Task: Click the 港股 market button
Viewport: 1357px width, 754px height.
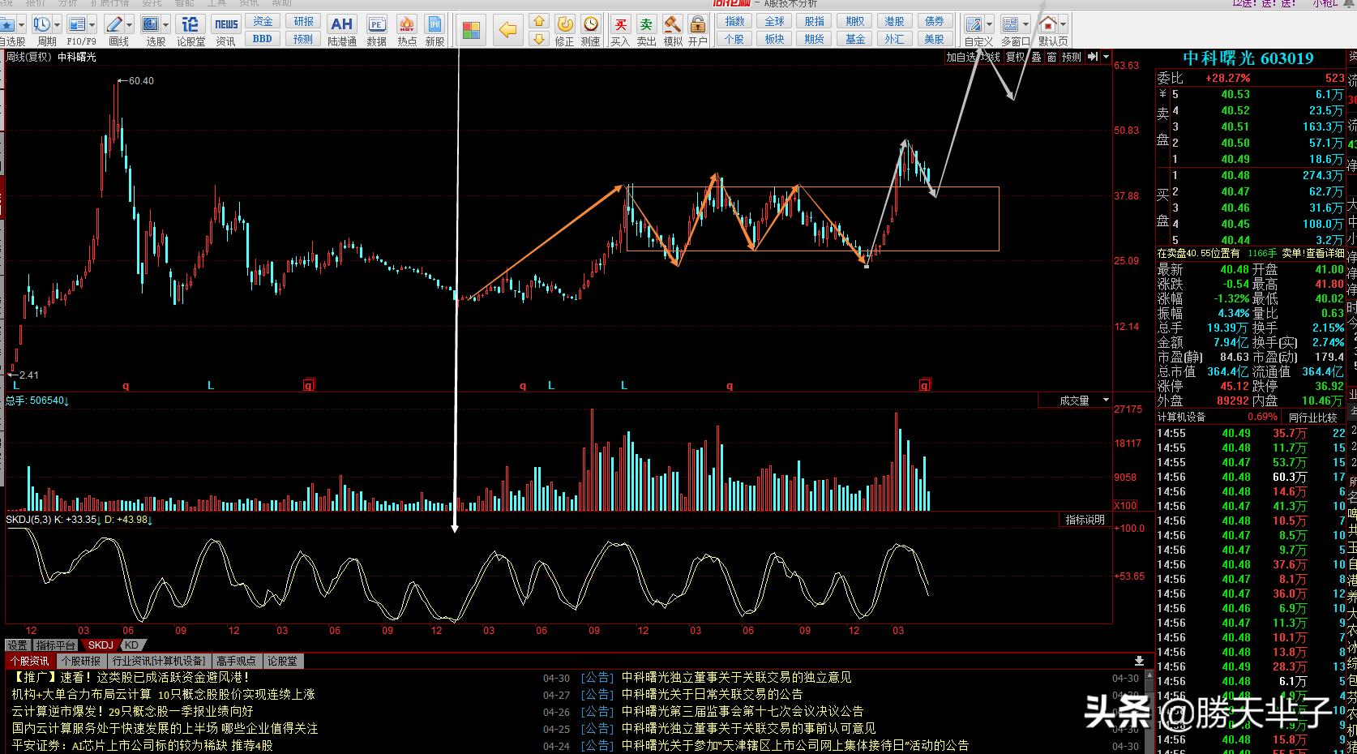Action: tap(894, 22)
